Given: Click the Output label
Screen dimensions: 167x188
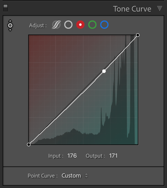Looking at the screenshot, I should [95, 156].
